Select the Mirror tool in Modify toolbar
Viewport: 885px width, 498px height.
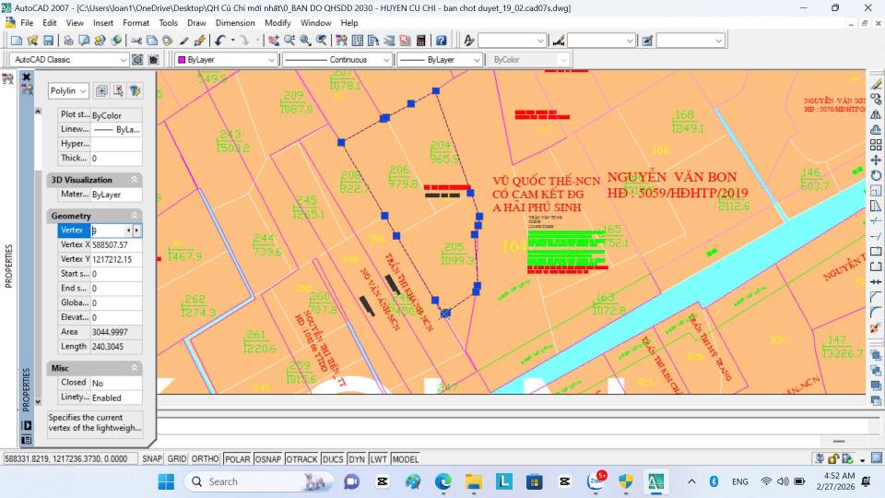(876, 114)
